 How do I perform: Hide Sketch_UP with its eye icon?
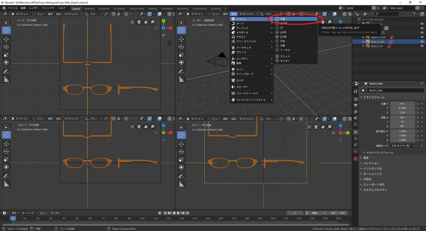click(422, 46)
